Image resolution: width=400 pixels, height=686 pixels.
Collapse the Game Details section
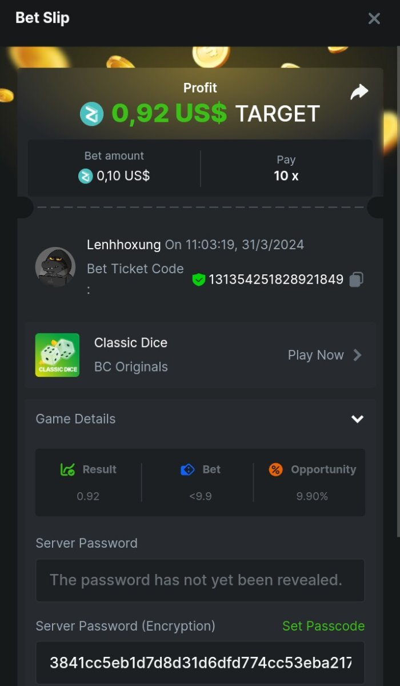357,419
